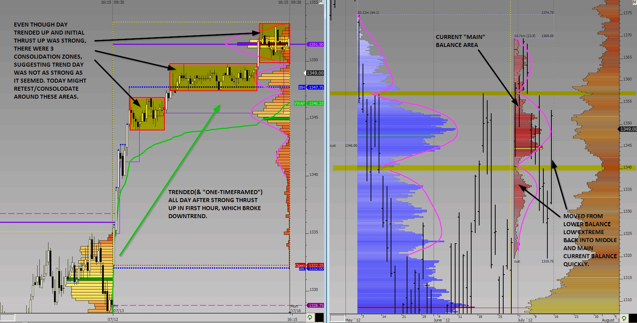637x323 pixels.
Task: Click the VWAP 1346.25 green label
Action: pos(309,103)
